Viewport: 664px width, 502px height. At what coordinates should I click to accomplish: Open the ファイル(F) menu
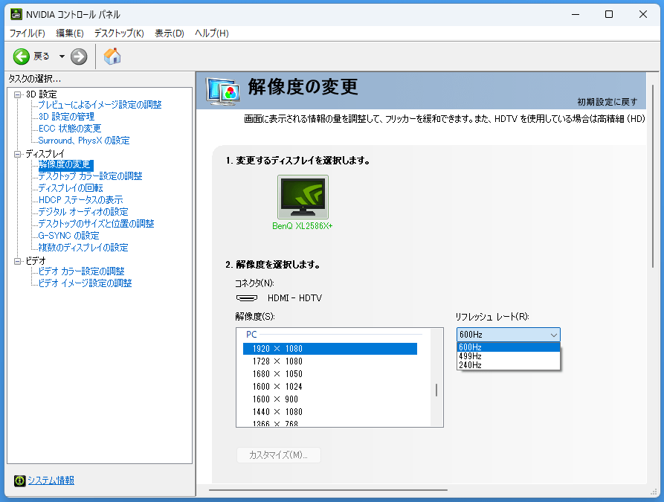point(27,33)
